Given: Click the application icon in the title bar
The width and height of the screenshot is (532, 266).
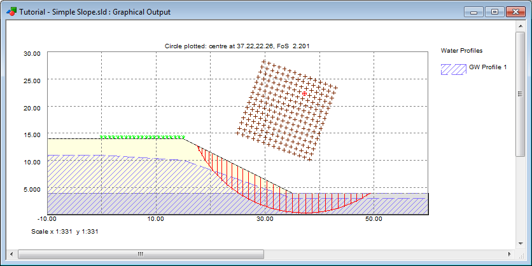Looking at the screenshot, I should click(x=11, y=12).
